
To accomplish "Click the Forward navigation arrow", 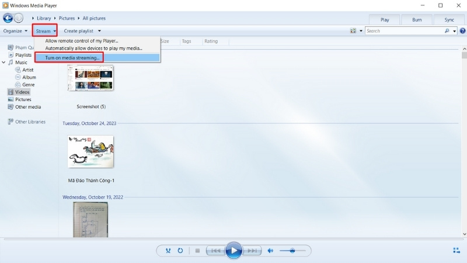I will 19,18.
